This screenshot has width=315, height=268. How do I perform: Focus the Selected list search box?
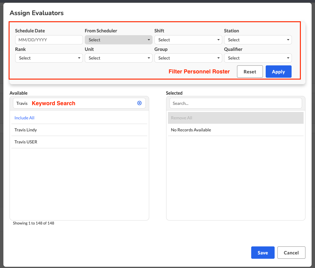236,103
